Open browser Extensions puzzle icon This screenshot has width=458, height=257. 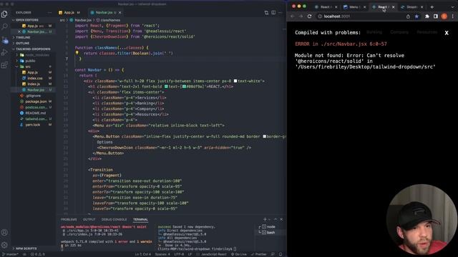(427, 16)
